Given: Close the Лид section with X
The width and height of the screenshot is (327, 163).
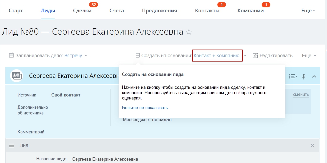Looking at the screenshot, I should click(312, 145).
